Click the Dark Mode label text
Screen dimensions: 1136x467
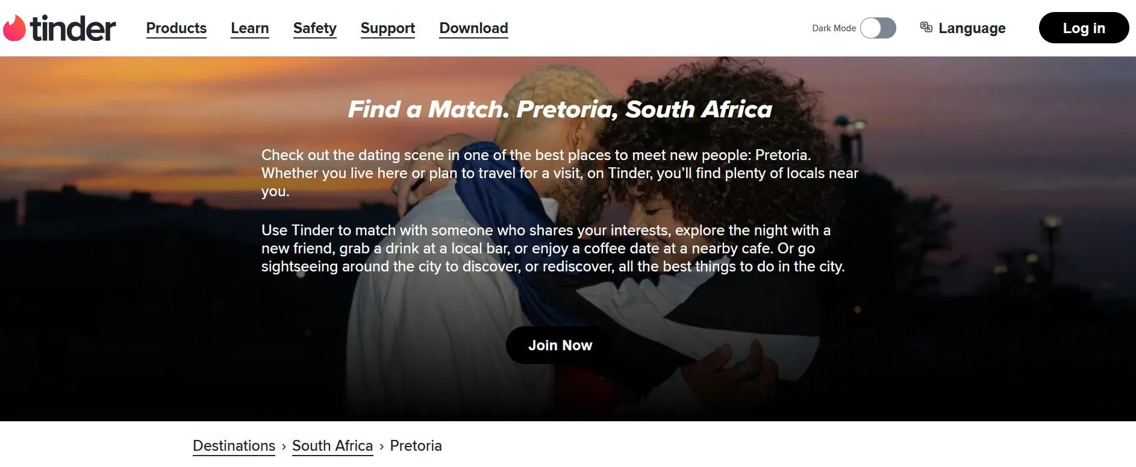[834, 28]
